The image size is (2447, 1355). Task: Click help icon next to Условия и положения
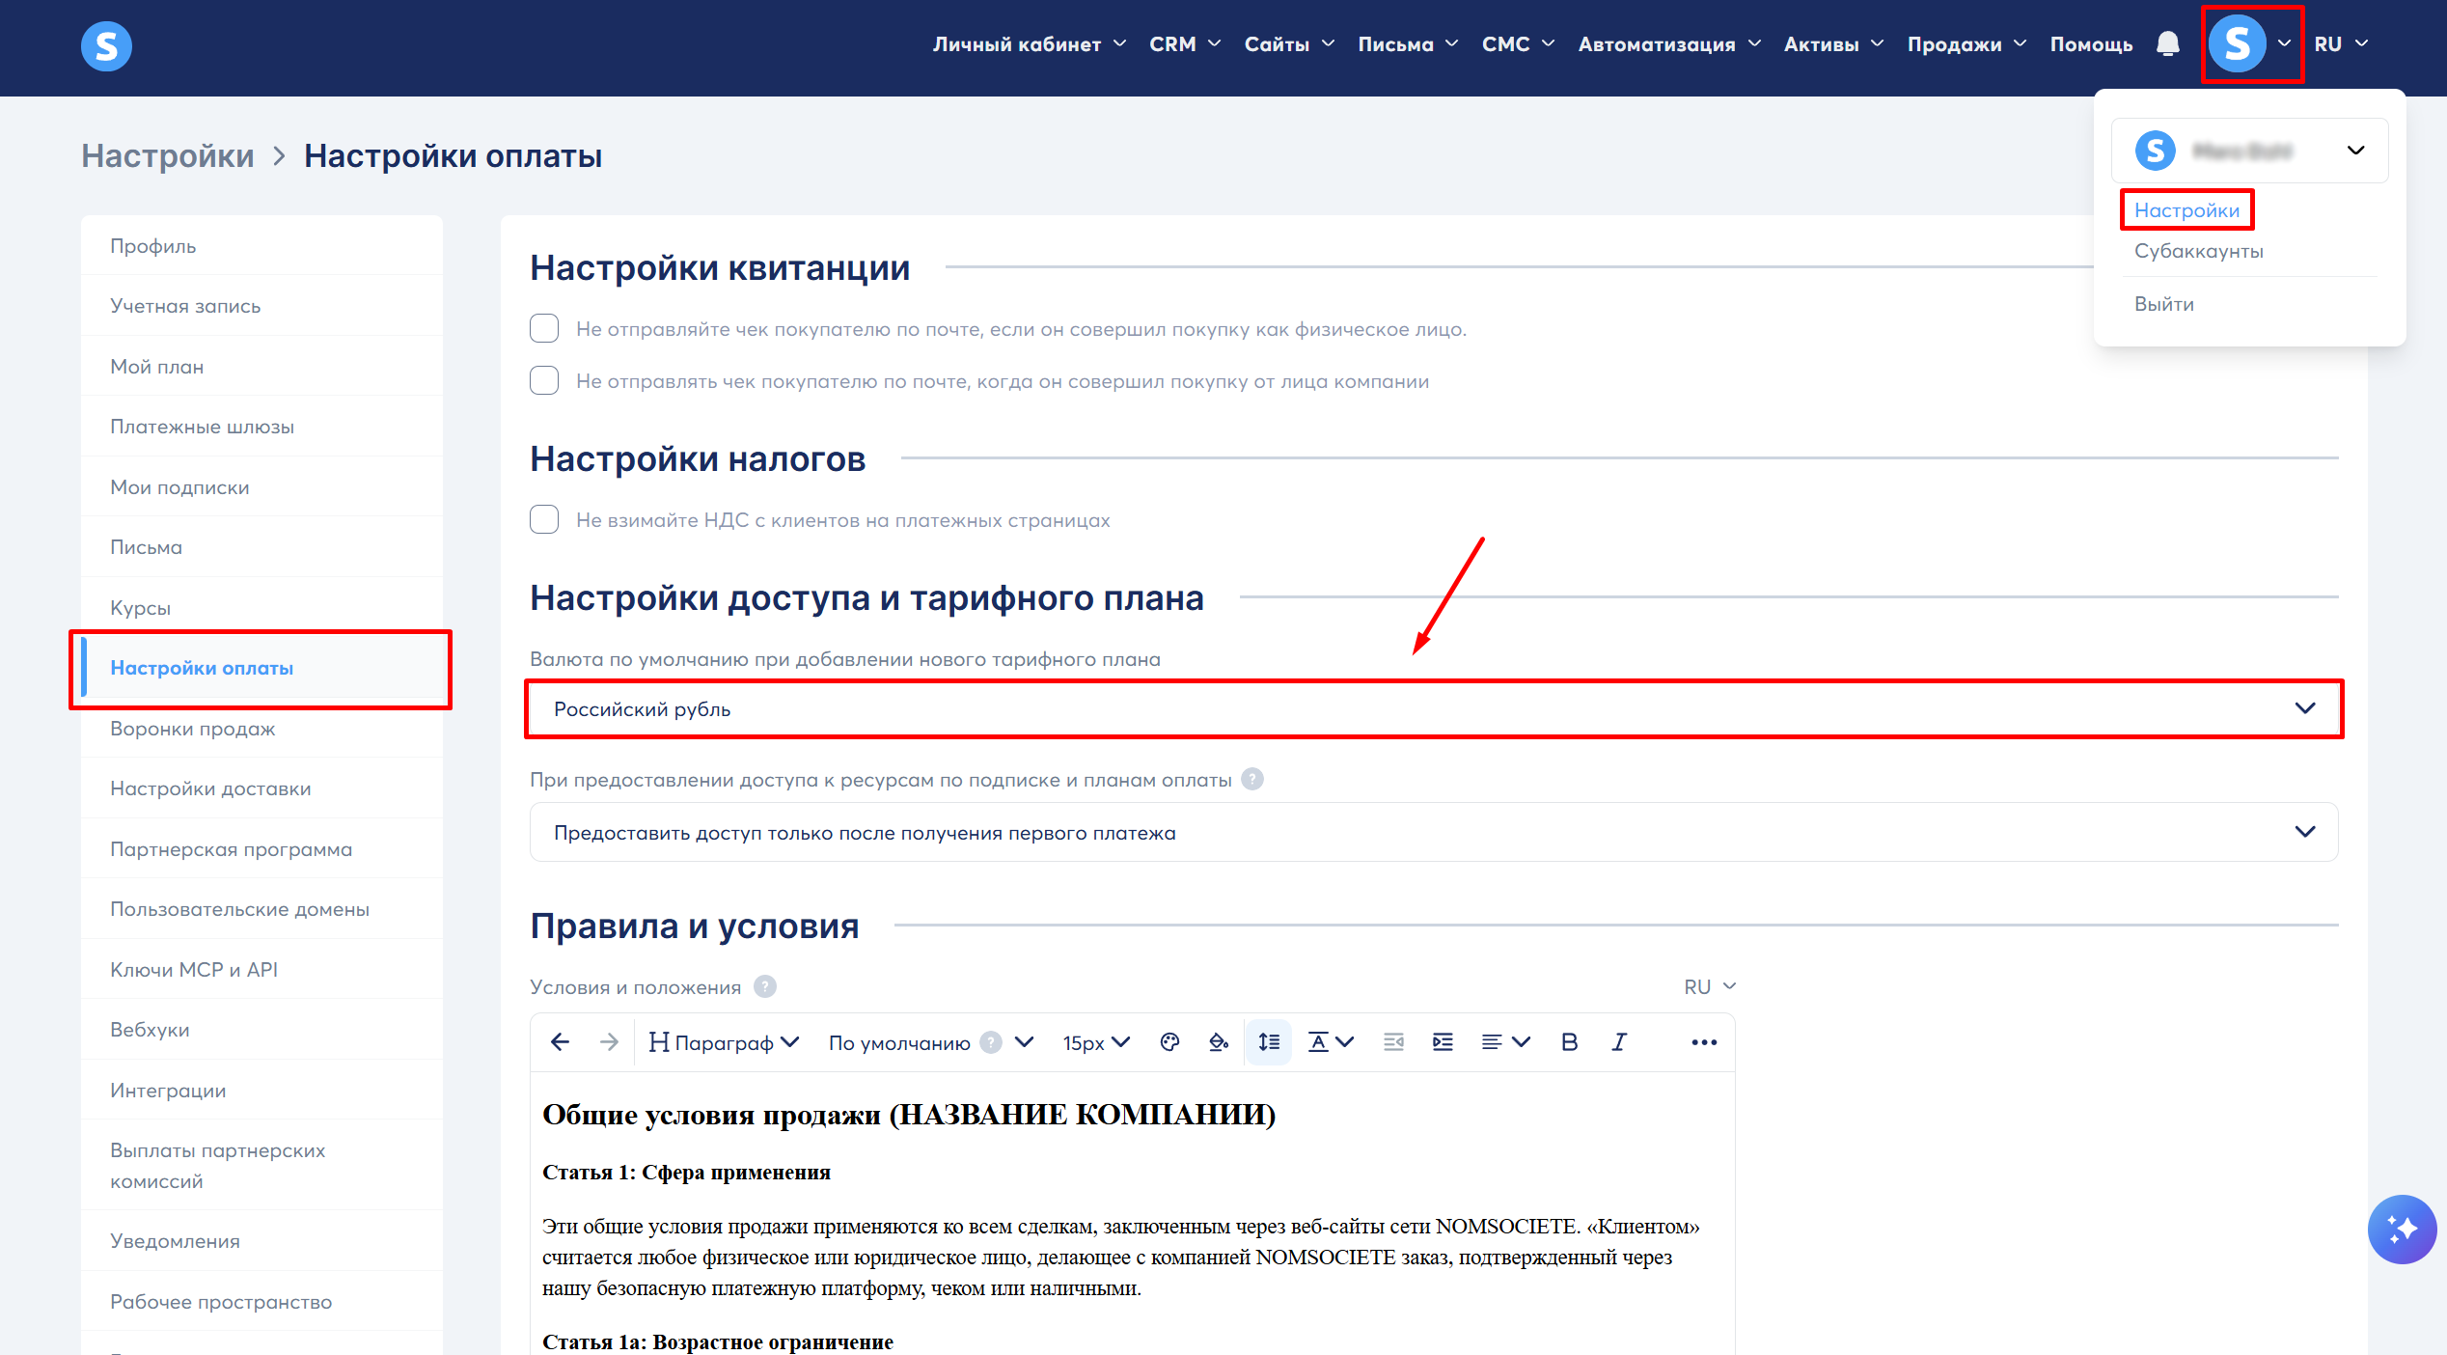765,986
